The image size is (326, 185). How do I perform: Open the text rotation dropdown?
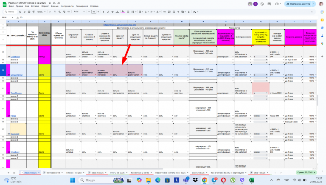tap(158, 12)
